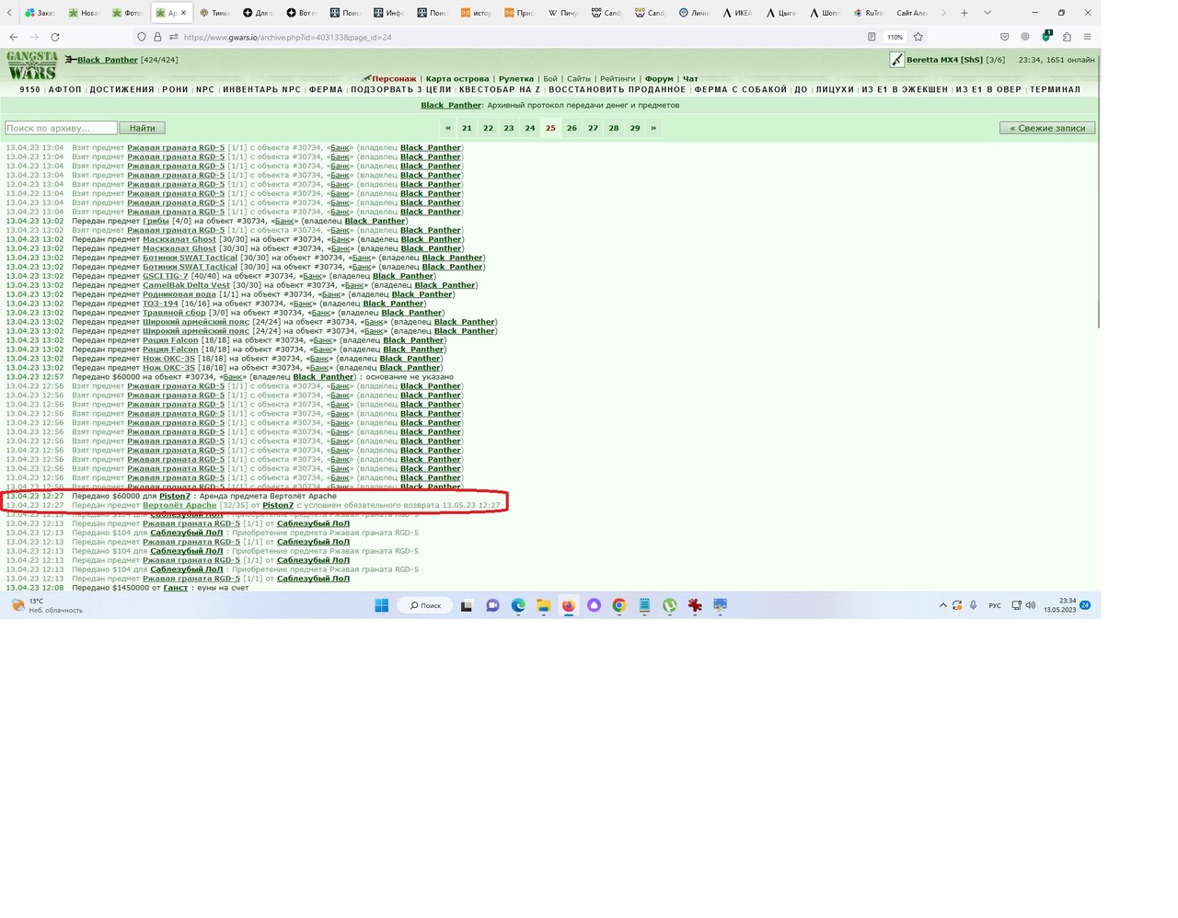Click РУС language indicator in tray
Image resolution: width=1178 pixels, height=918 pixels.
(x=995, y=605)
